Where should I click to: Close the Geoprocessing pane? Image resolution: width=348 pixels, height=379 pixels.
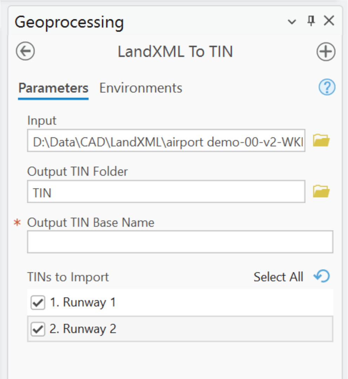pos(329,21)
